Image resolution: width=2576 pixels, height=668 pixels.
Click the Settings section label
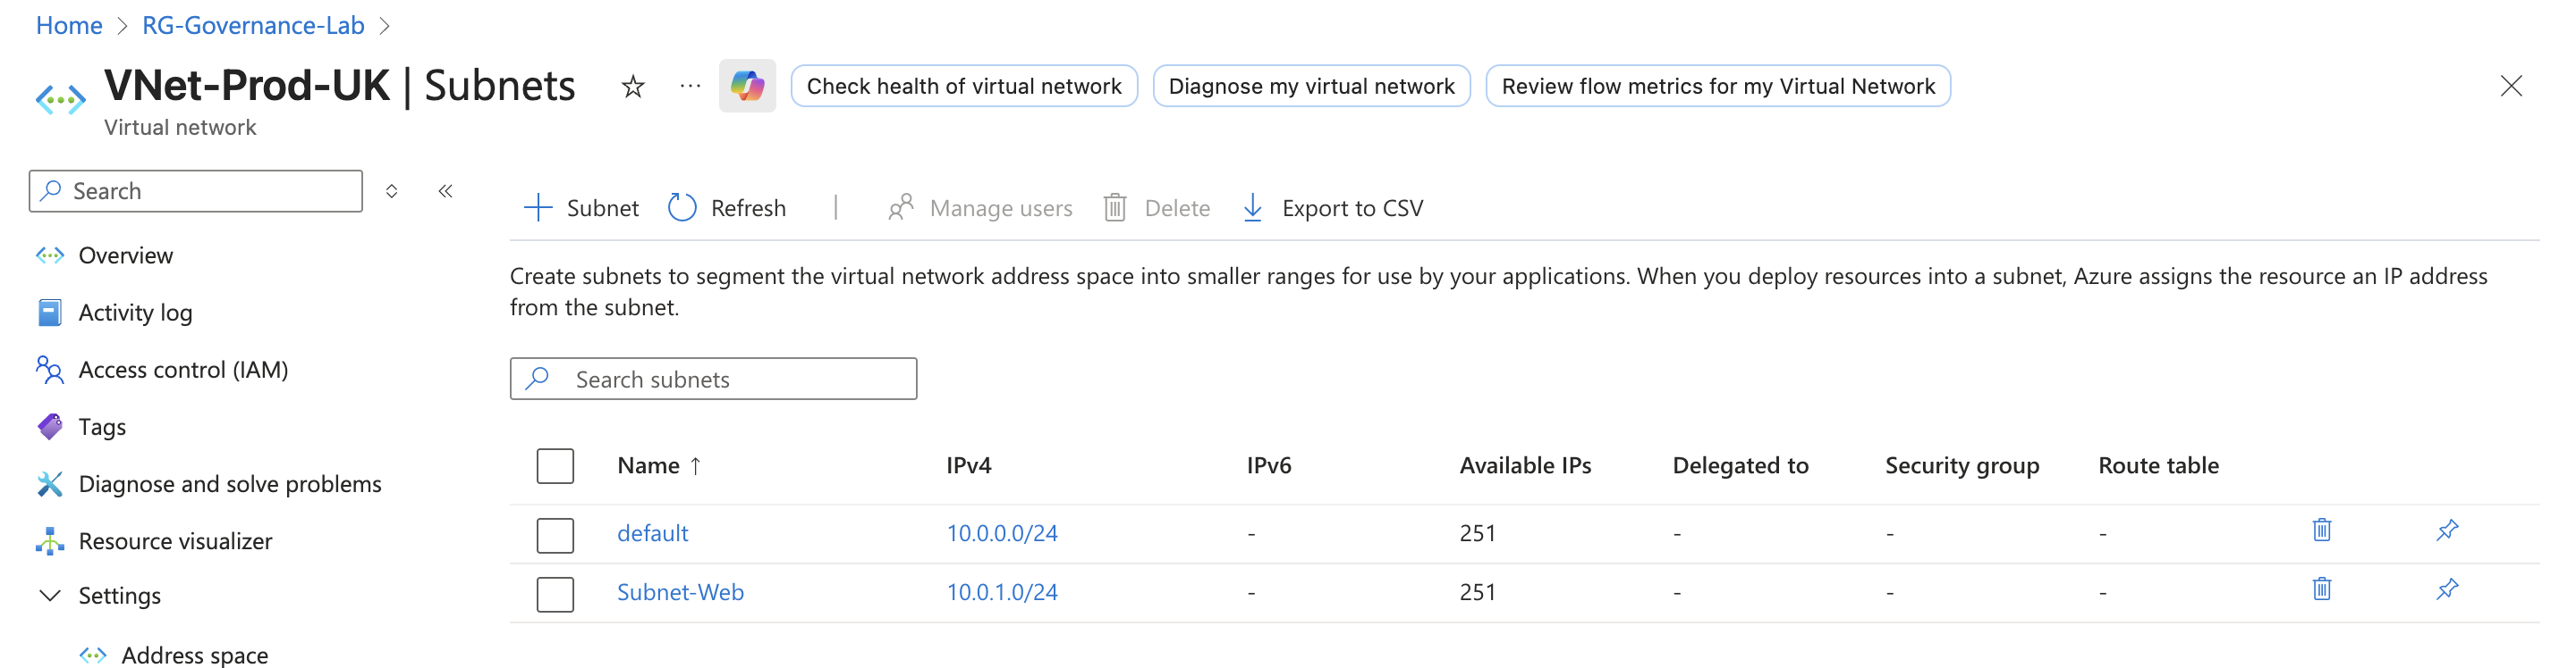(120, 595)
